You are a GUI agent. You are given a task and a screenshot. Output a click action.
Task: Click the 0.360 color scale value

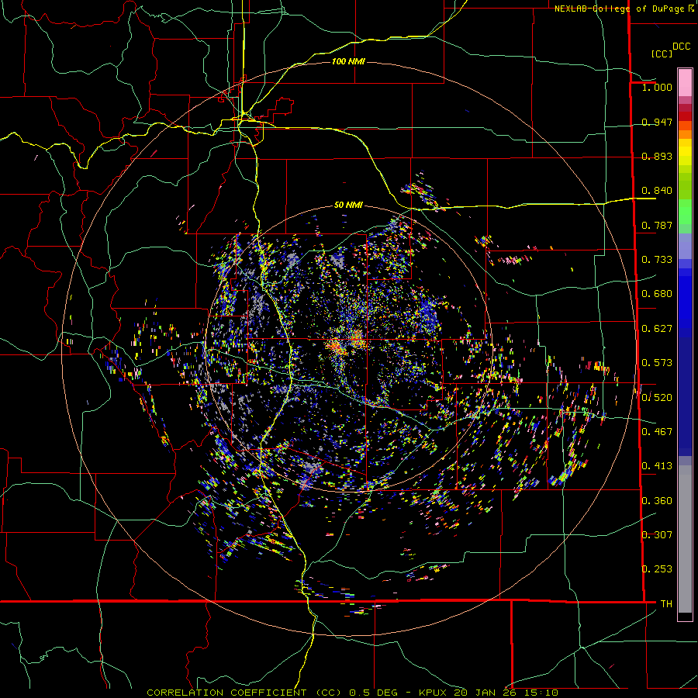[x=657, y=500]
